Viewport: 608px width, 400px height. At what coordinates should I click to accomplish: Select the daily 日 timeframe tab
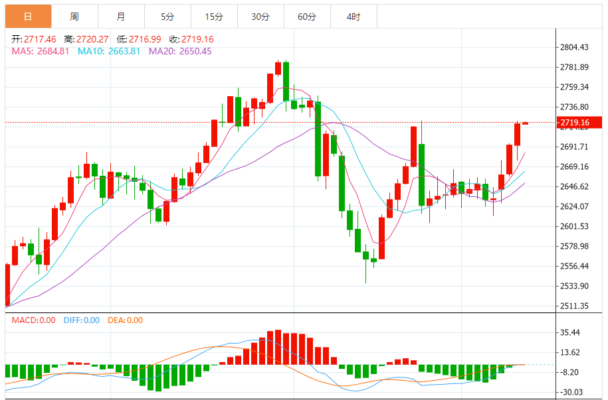[28, 17]
